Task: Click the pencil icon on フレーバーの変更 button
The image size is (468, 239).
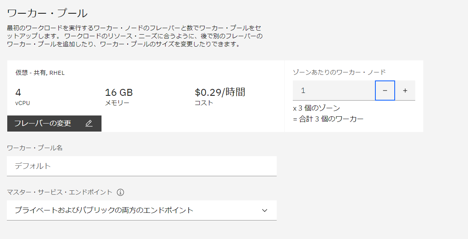Action: (89, 124)
